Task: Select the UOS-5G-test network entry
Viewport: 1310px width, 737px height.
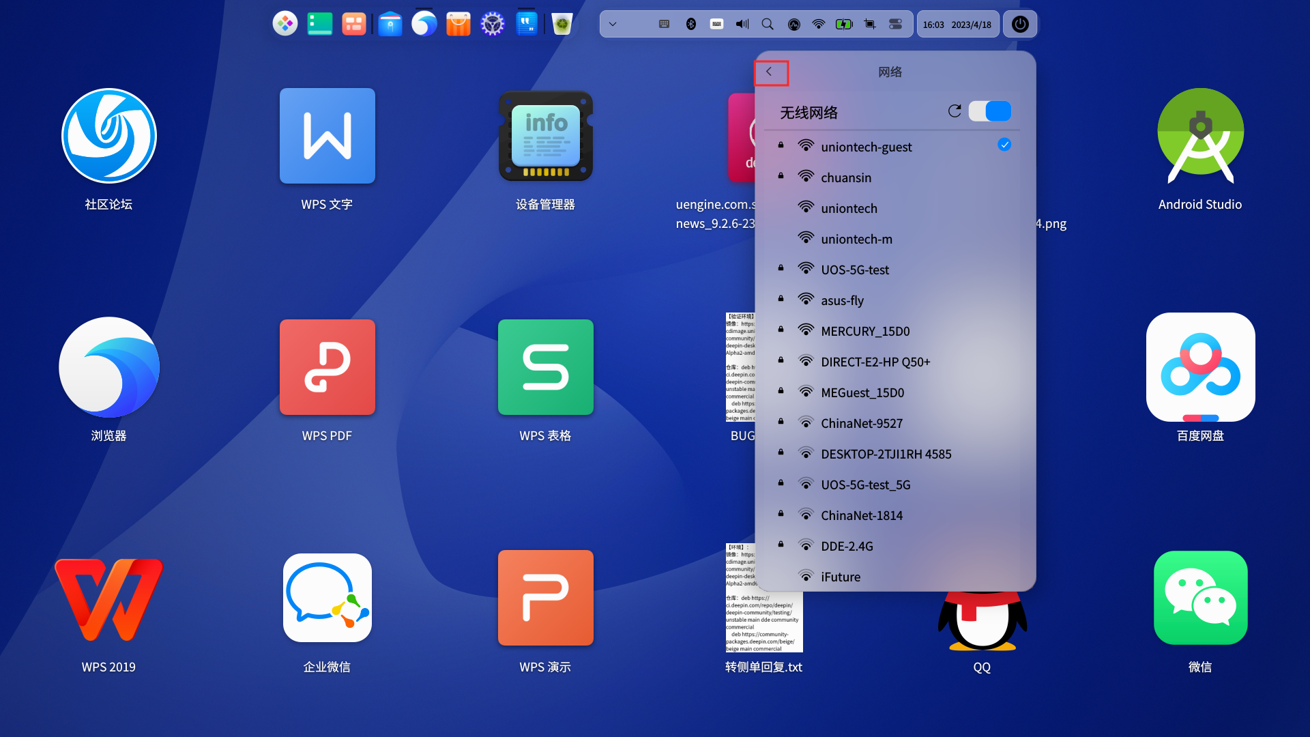Action: coord(893,270)
